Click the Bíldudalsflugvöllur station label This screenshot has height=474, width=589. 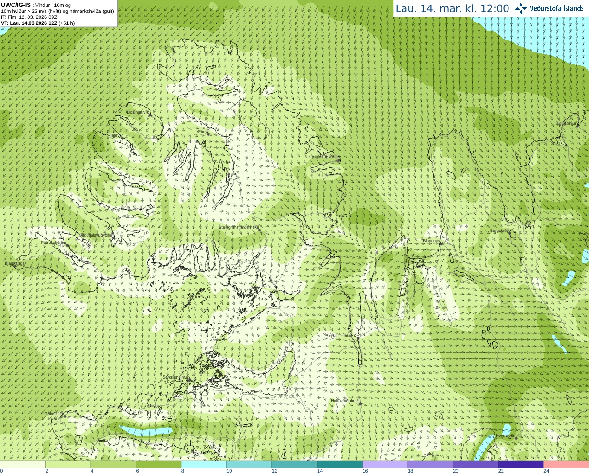point(96,235)
